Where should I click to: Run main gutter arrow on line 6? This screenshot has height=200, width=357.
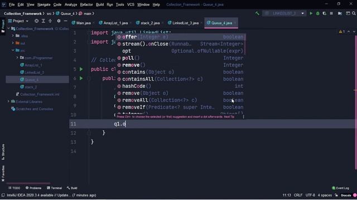(81, 78)
